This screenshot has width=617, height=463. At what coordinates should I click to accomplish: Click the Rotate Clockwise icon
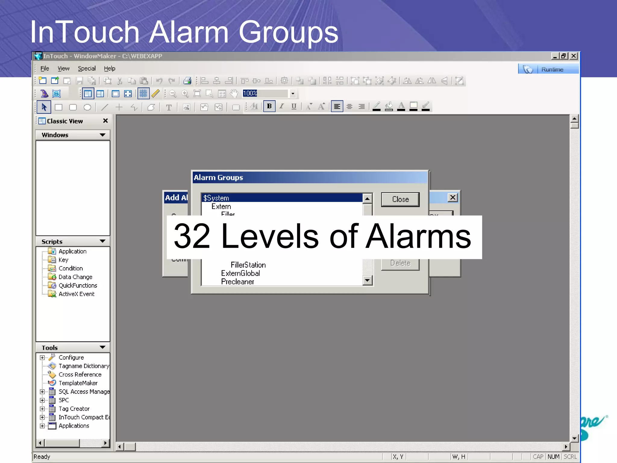click(407, 81)
